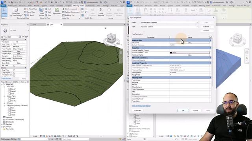This screenshot has width=252, height=141.
Task: Click Edit button for Structure parameter
Action: (190, 43)
